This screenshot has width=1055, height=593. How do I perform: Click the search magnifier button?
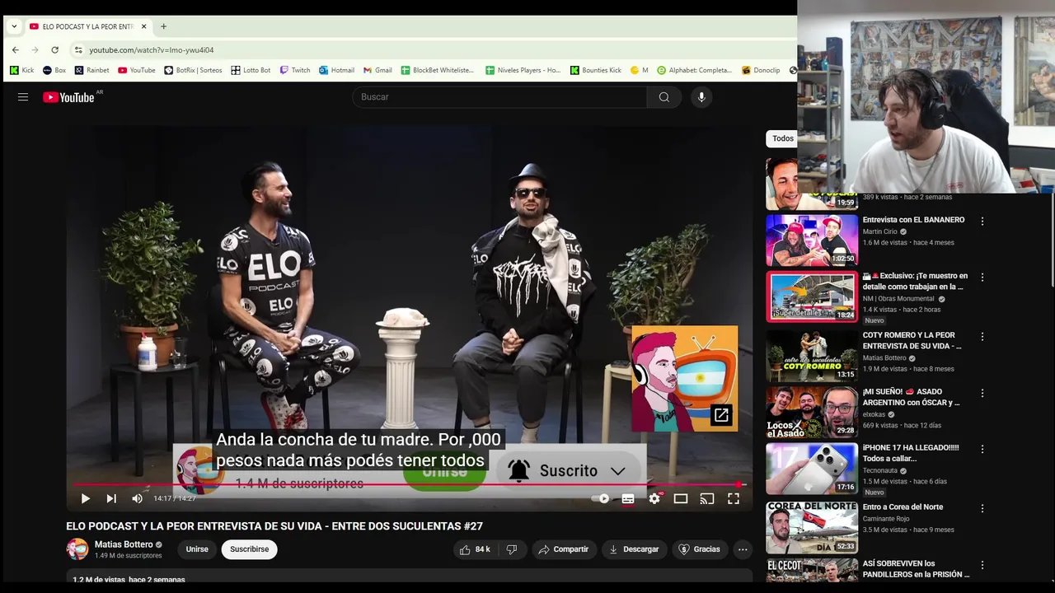click(x=664, y=97)
